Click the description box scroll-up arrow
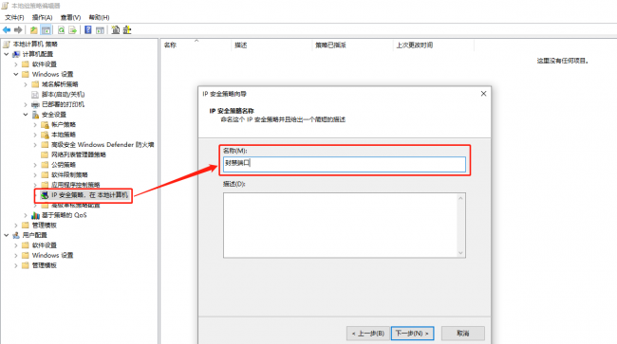This screenshot has height=344, width=617. tap(460, 198)
